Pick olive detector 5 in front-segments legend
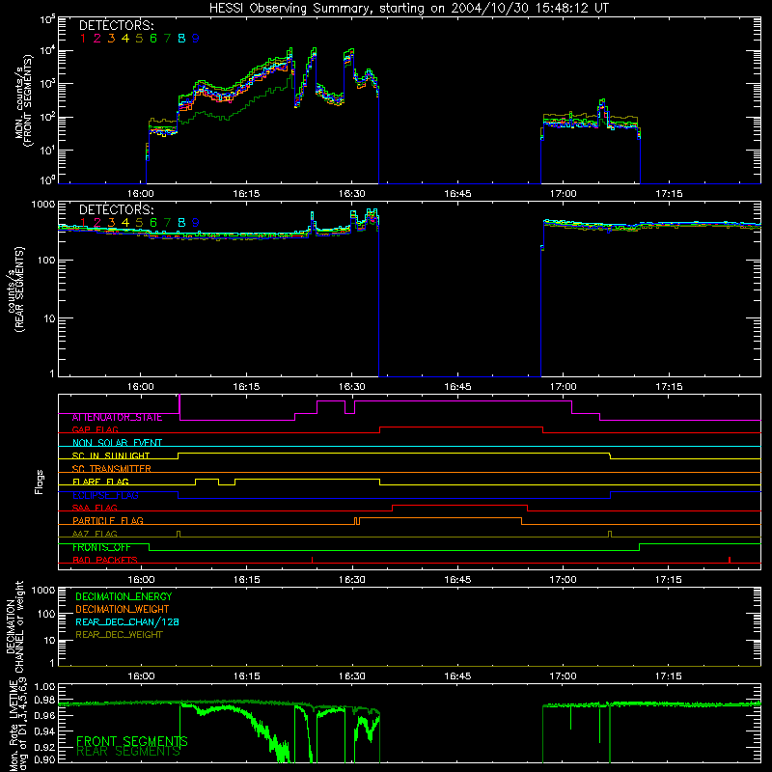The width and height of the screenshot is (772, 772). pyautogui.click(x=139, y=39)
